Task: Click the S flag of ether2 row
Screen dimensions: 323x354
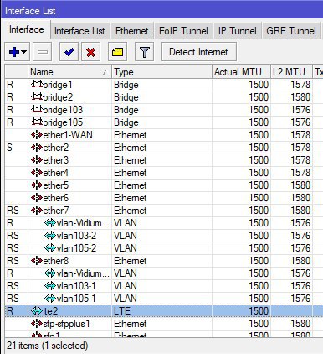Action: tap(10, 148)
